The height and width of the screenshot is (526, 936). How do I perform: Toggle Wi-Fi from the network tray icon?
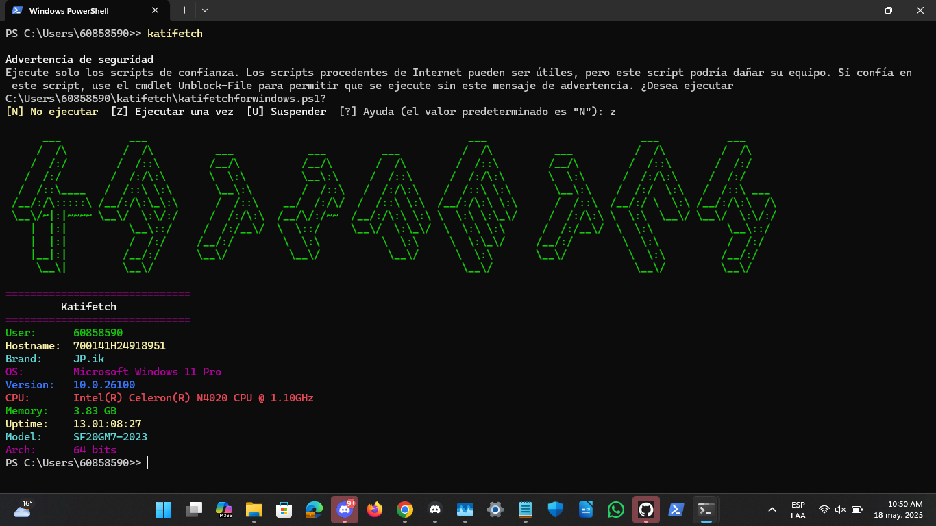(823, 509)
